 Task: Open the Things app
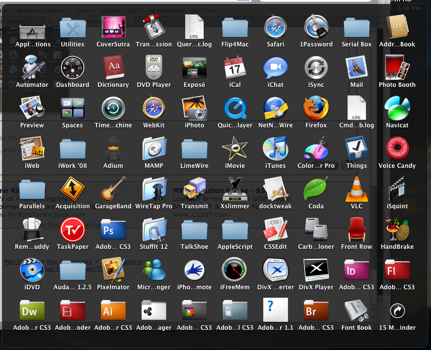(356, 149)
